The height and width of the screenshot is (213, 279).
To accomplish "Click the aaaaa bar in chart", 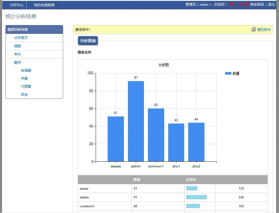I will click(x=116, y=139).
